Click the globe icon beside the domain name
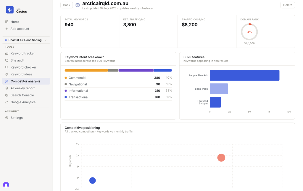Screen dimensions: 303x191 [x=78, y=5]
